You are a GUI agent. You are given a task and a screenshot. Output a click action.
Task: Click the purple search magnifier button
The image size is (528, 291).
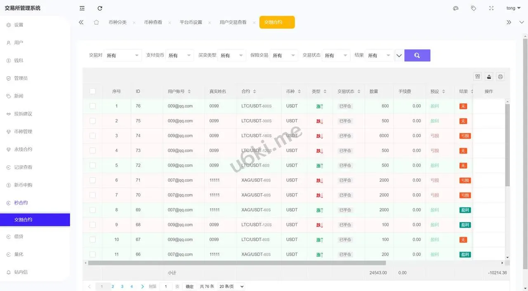(417, 55)
